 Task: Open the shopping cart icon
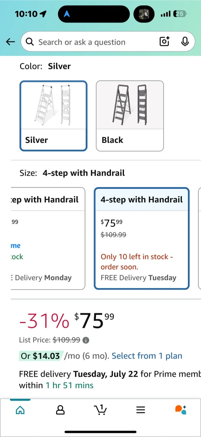[x=100, y=410]
